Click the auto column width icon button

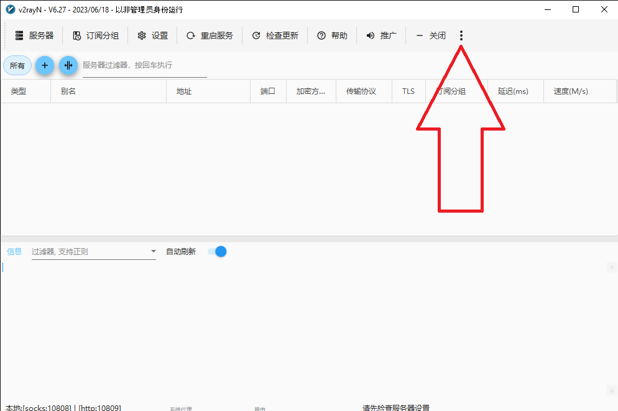tap(68, 65)
